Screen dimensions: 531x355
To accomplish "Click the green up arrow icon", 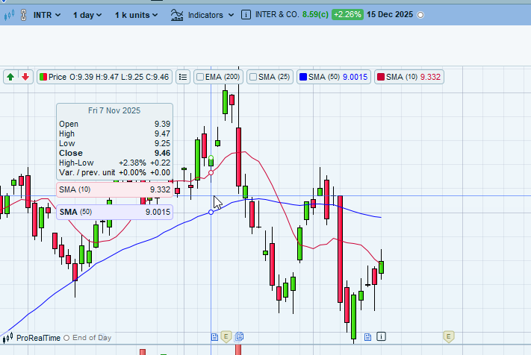I will 10,77.
